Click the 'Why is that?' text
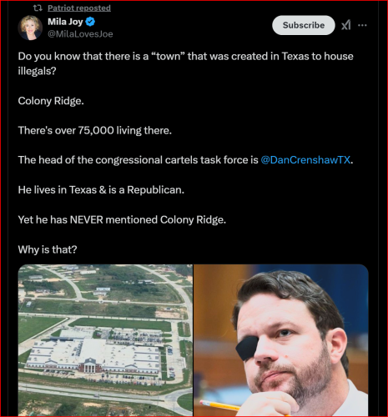Image resolution: width=388 pixels, height=417 pixels. coord(48,249)
